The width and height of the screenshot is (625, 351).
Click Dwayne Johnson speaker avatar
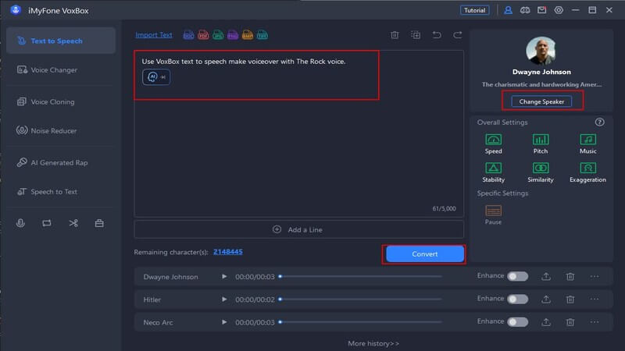tap(541, 51)
